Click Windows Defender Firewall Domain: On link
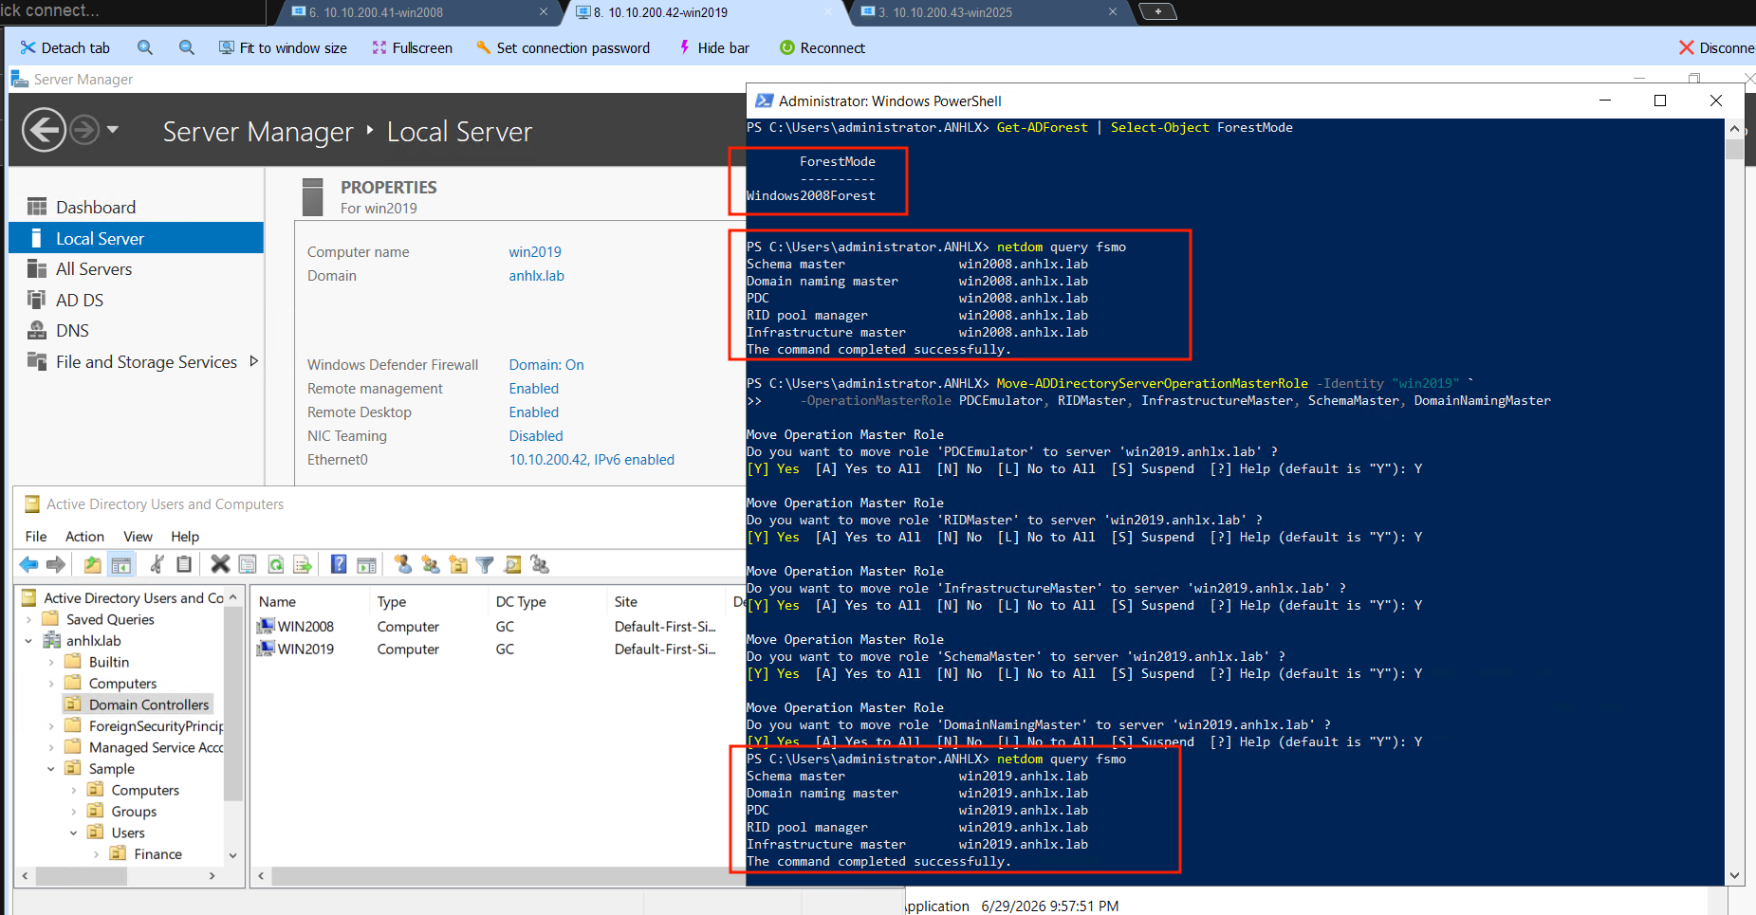Screen dimensions: 1756x915 click(x=546, y=365)
